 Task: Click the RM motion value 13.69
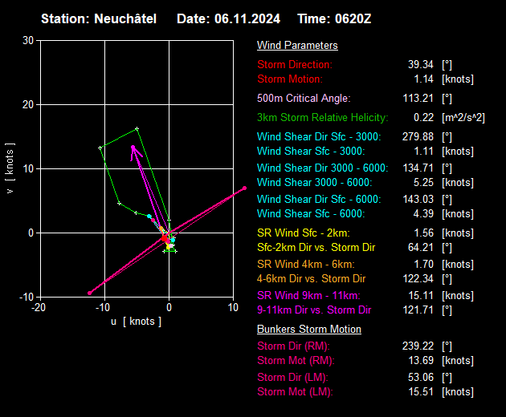pos(421,361)
